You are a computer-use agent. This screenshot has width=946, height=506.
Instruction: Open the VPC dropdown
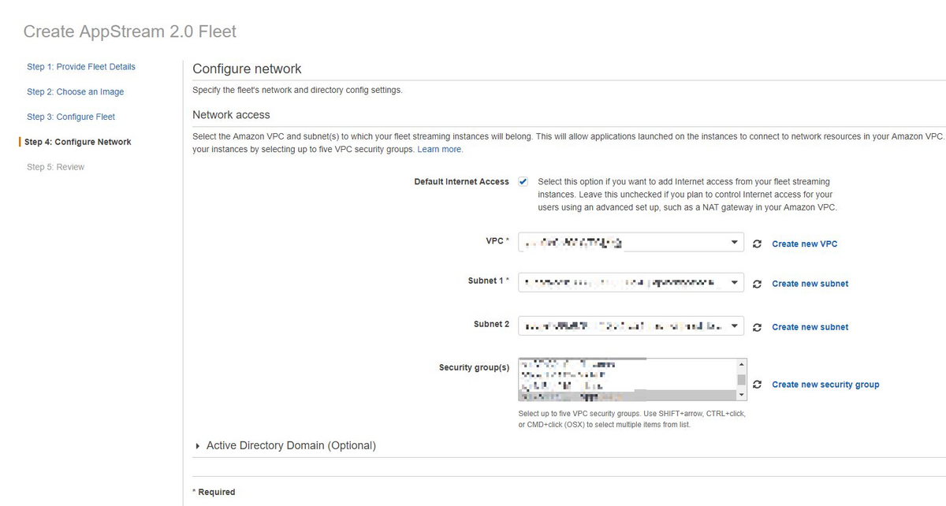point(736,242)
